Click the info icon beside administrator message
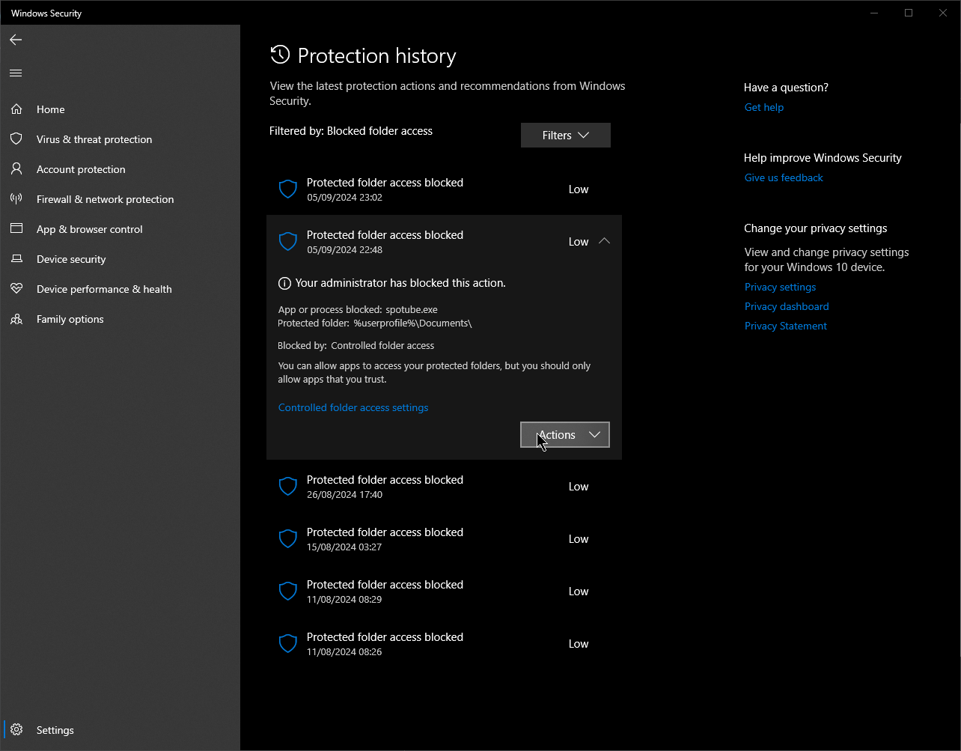961x751 pixels. [284, 283]
